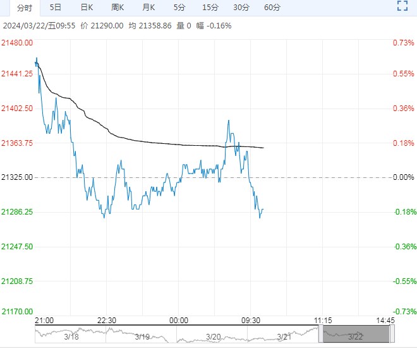Open the 5日 five-day chart tab
The width and height of the screenshot is (417, 349).
point(56,8)
